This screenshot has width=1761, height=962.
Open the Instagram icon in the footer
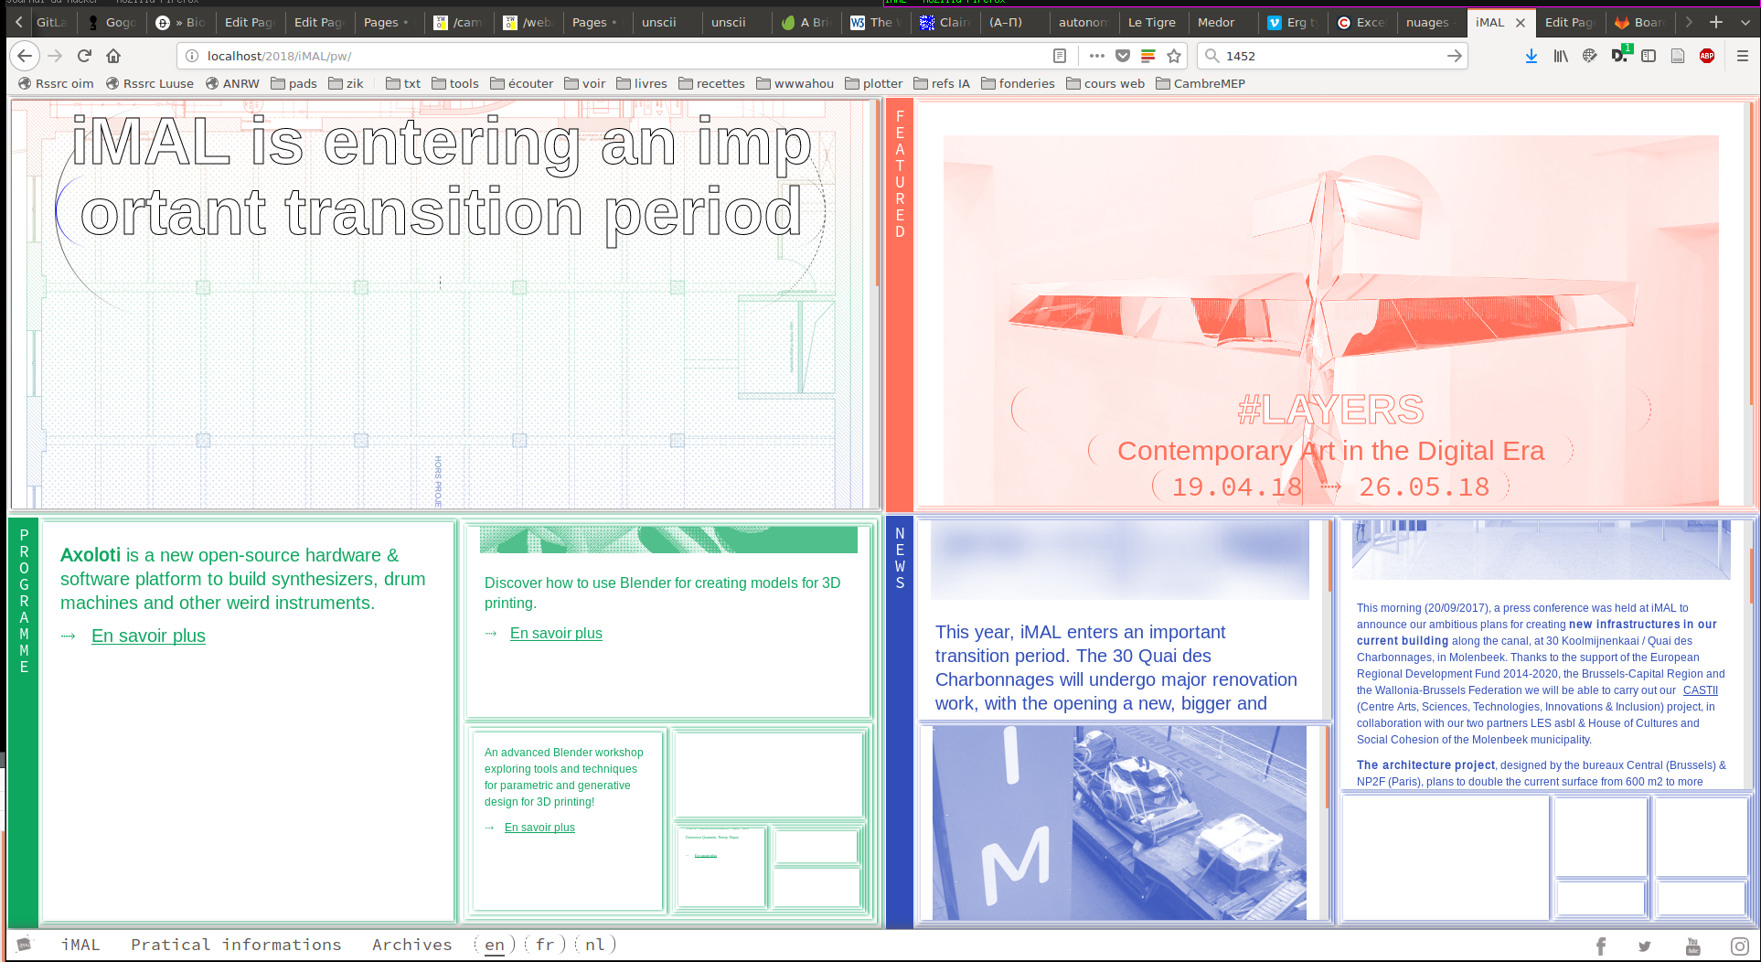click(x=1739, y=946)
